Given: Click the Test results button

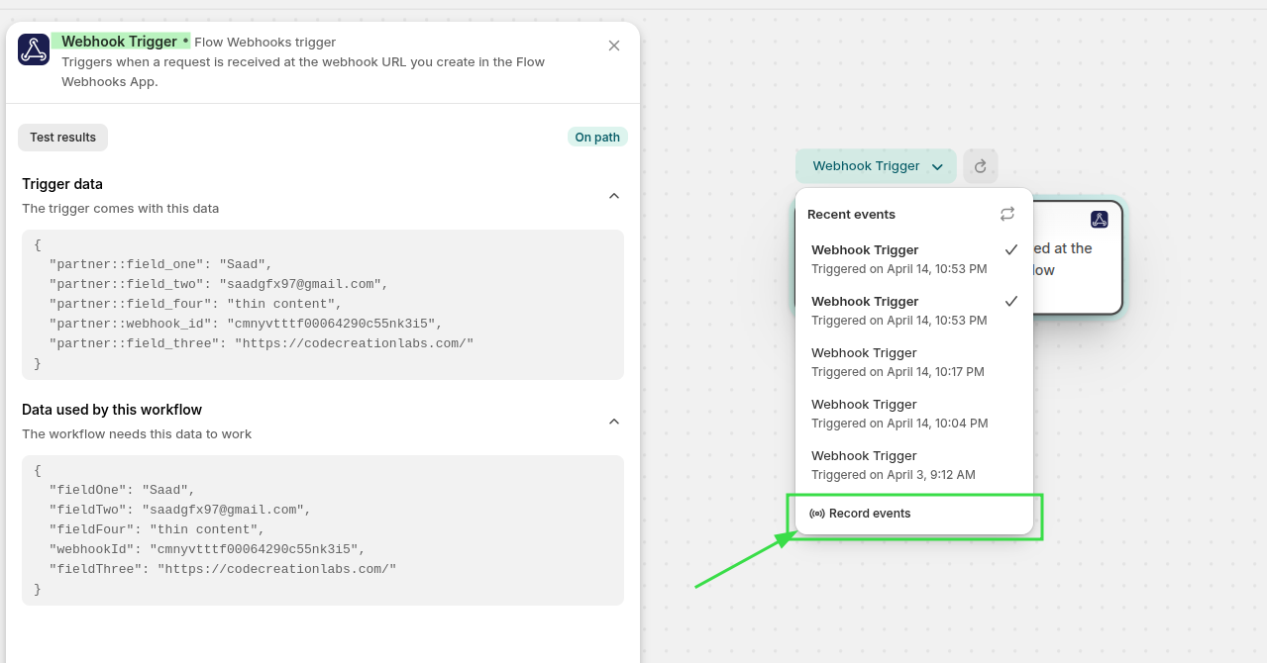Looking at the screenshot, I should 62,138.
